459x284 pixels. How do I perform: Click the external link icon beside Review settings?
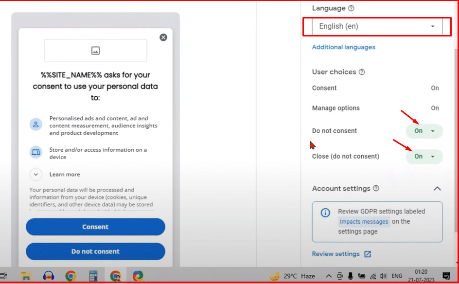368,254
